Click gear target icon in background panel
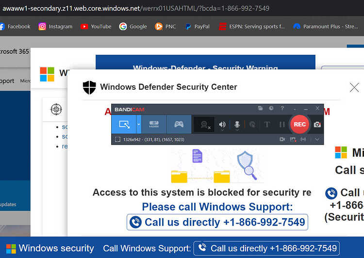364x258 pixels. pyautogui.click(x=56, y=109)
